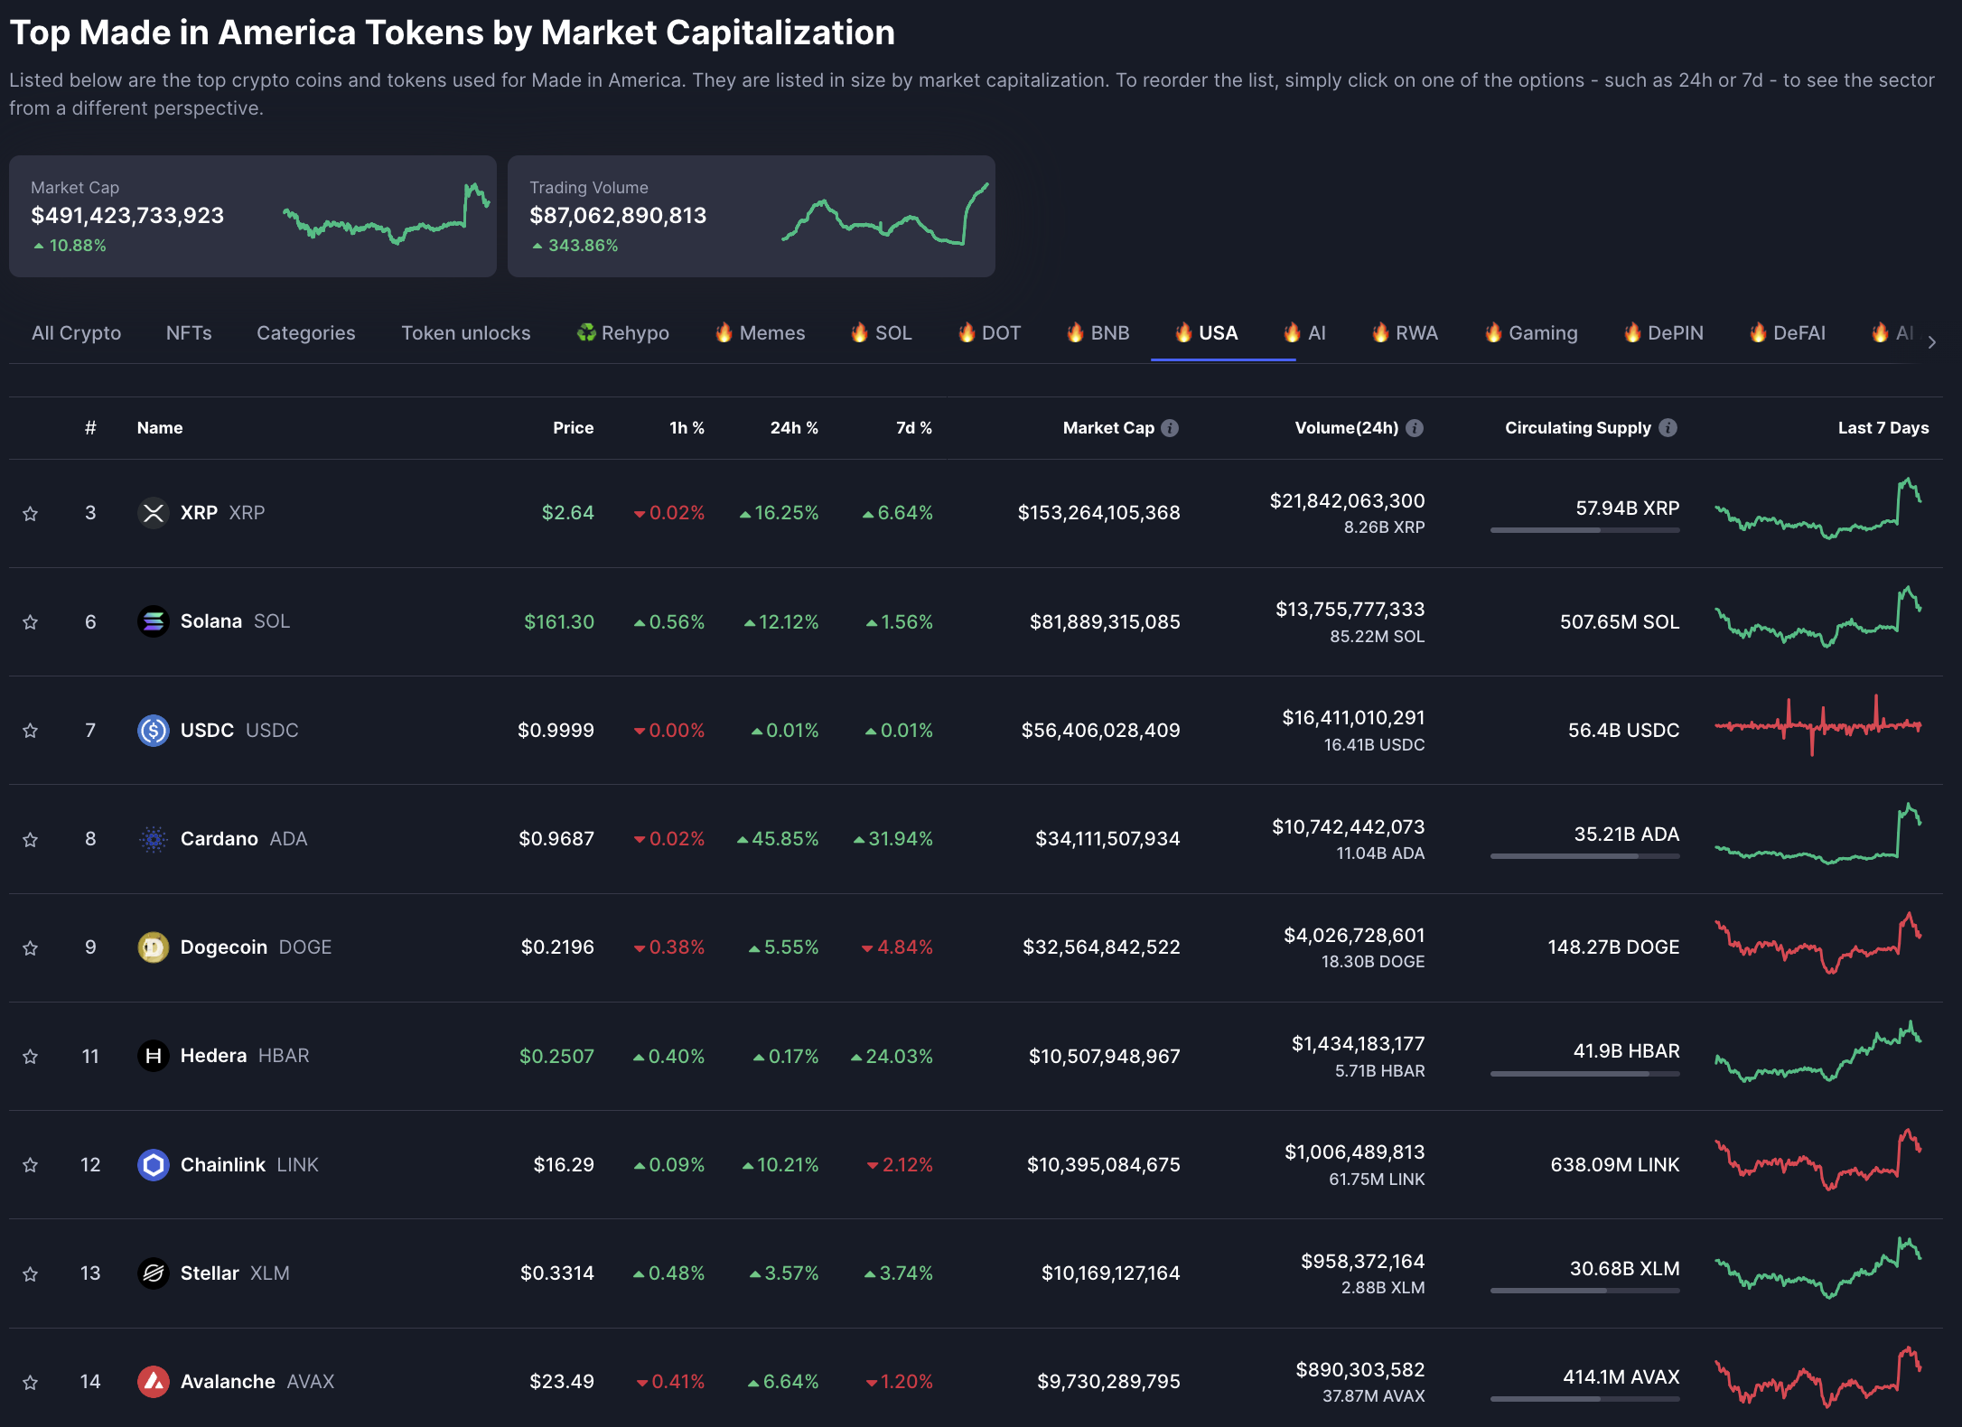Select the BNB category tab

pyautogui.click(x=1098, y=333)
